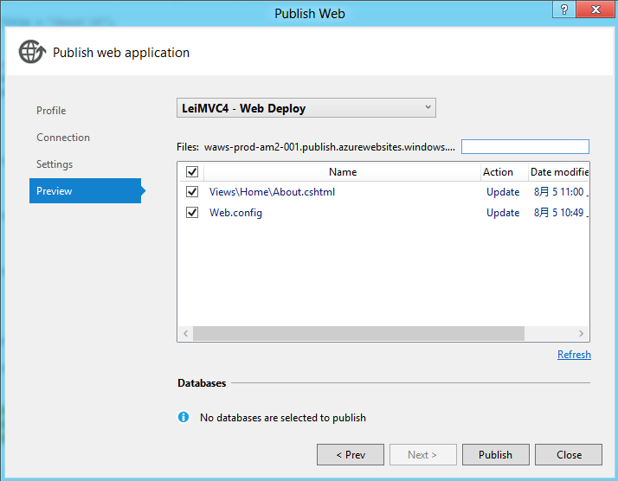The height and width of the screenshot is (481, 618).
Task: Click the Web.config file link
Action: pos(235,213)
